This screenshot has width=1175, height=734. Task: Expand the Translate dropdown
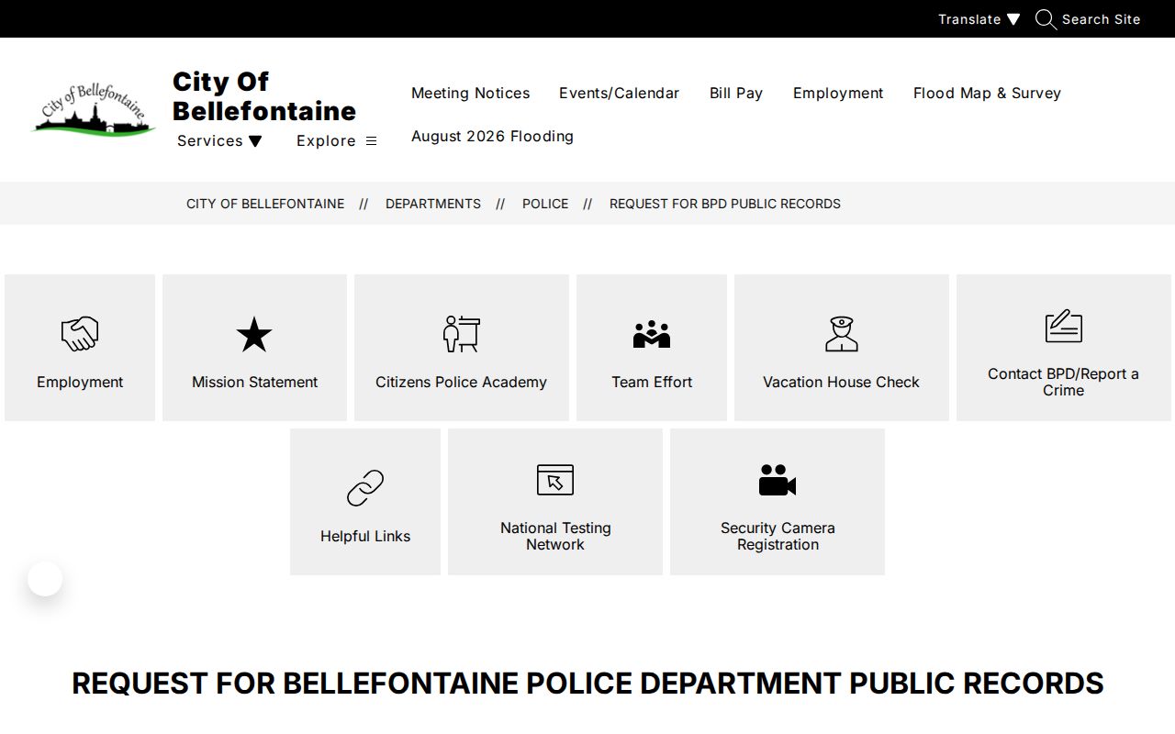979,19
